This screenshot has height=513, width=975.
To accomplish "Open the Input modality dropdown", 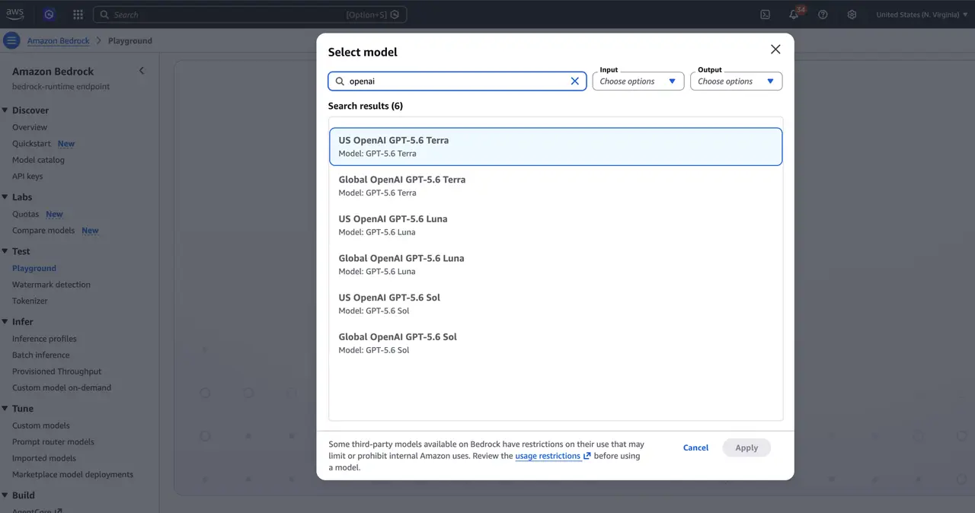I will click(x=638, y=81).
